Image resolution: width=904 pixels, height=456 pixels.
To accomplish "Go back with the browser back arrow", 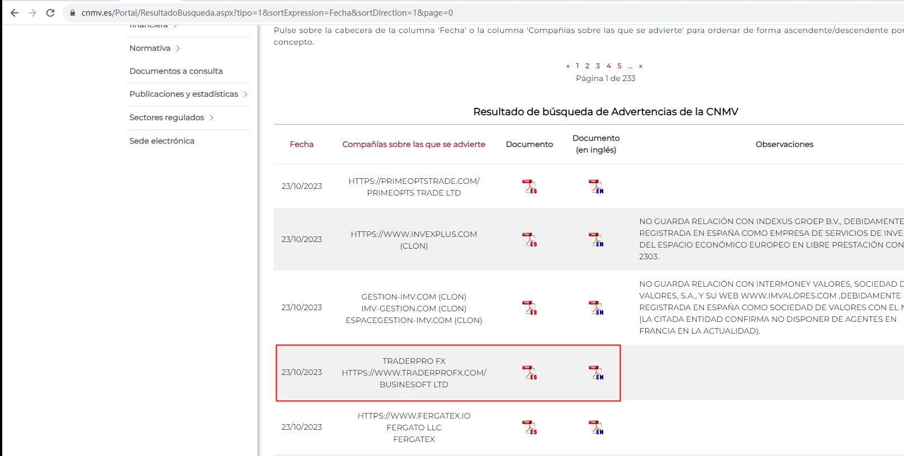I will click(15, 13).
